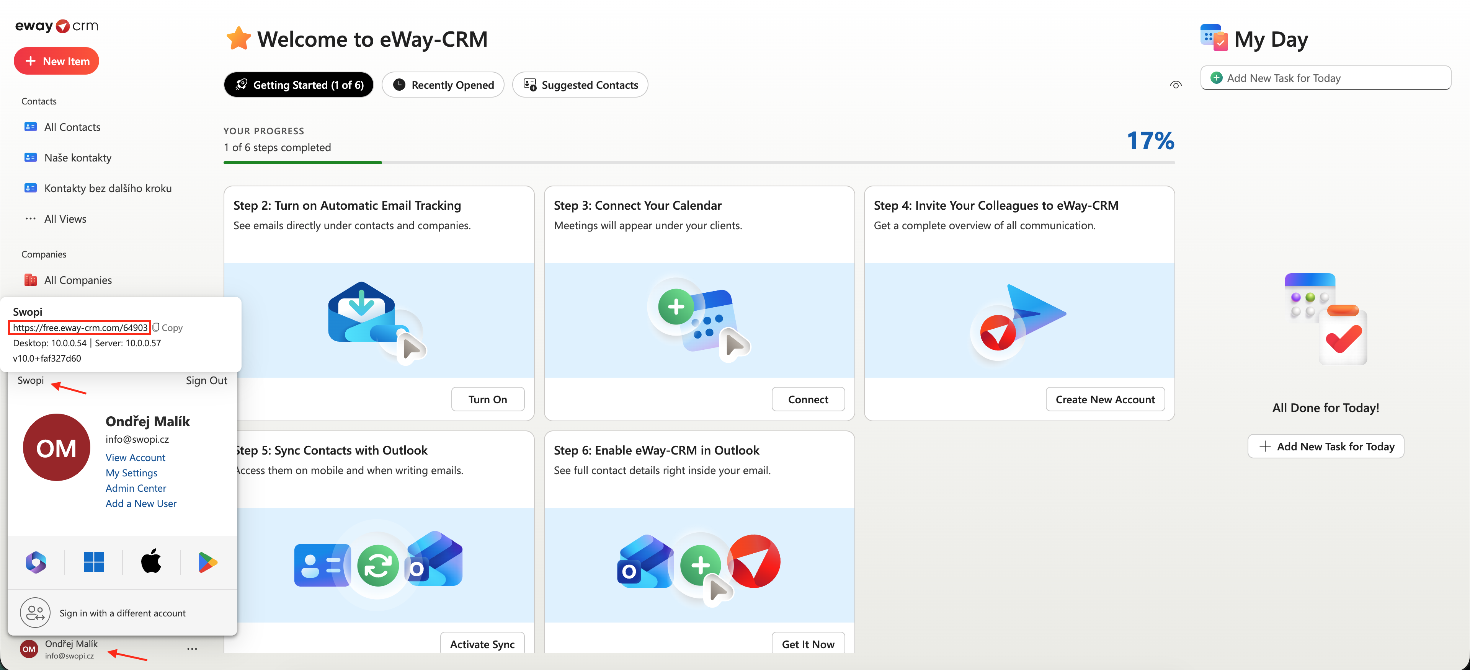This screenshot has height=670, width=1470.
Task: Click green plus icon in task field
Action: tap(1216, 78)
